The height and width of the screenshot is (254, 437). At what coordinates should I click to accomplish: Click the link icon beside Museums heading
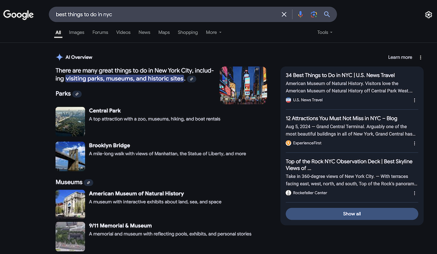[x=88, y=182]
